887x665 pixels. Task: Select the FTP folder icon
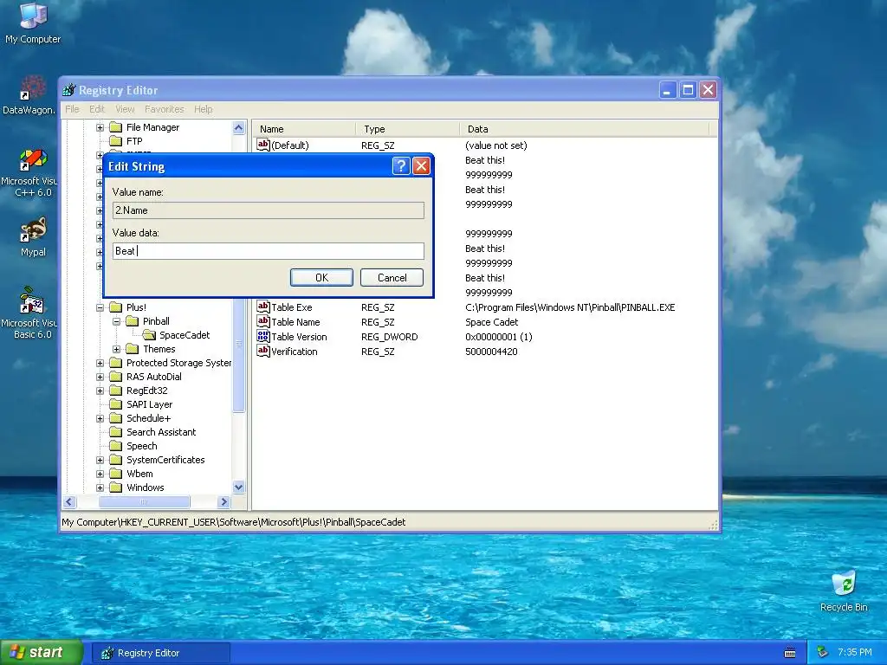[x=115, y=141]
